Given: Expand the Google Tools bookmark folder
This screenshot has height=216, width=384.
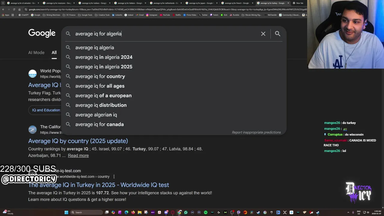Looking at the screenshot, I should point(85,15).
